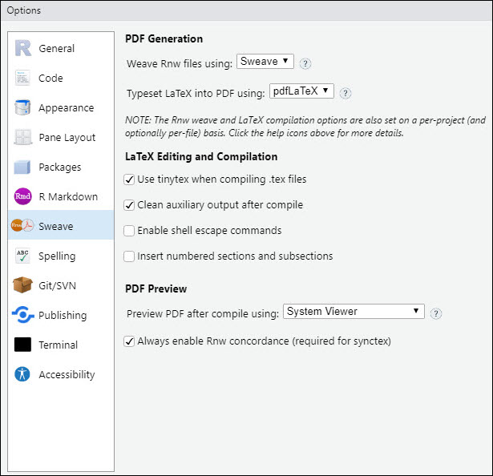Image resolution: width=493 pixels, height=476 pixels.
Task: Open the System Viewer PDF preview dropdown
Action: [x=354, y=312]
